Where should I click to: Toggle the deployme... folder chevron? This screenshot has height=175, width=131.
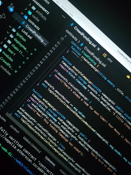click(8, 32)
